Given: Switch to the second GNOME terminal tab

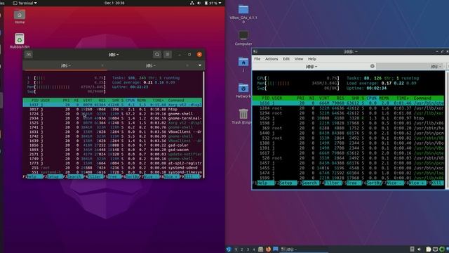Looking at the screenshot, I should (151, 65).
